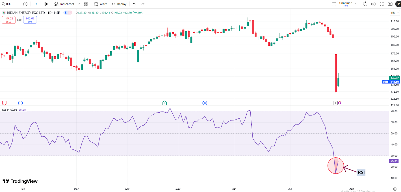This screenshot has width=401, height=192.
Task: Click the 144.80 post-market price label
Action: tap(395, 82)
